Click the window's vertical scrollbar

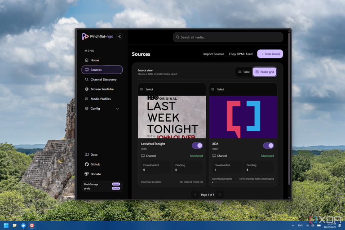click(x=289, y=108)
